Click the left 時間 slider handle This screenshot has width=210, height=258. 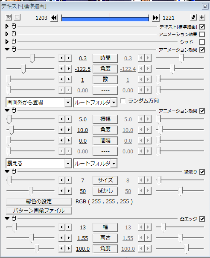coord(32,59)
